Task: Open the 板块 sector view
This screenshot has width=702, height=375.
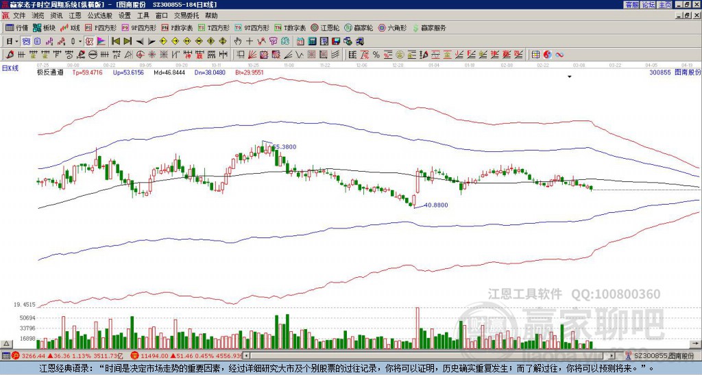Action: pyautogui.click(x=45, y=27)
